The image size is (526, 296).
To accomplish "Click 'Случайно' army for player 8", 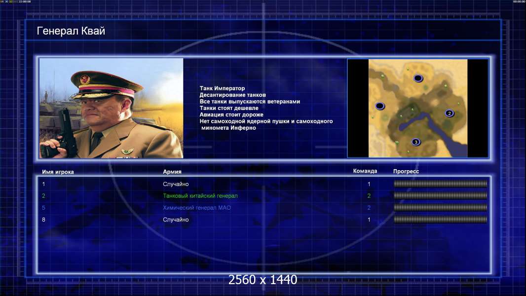I will (176, 220).
